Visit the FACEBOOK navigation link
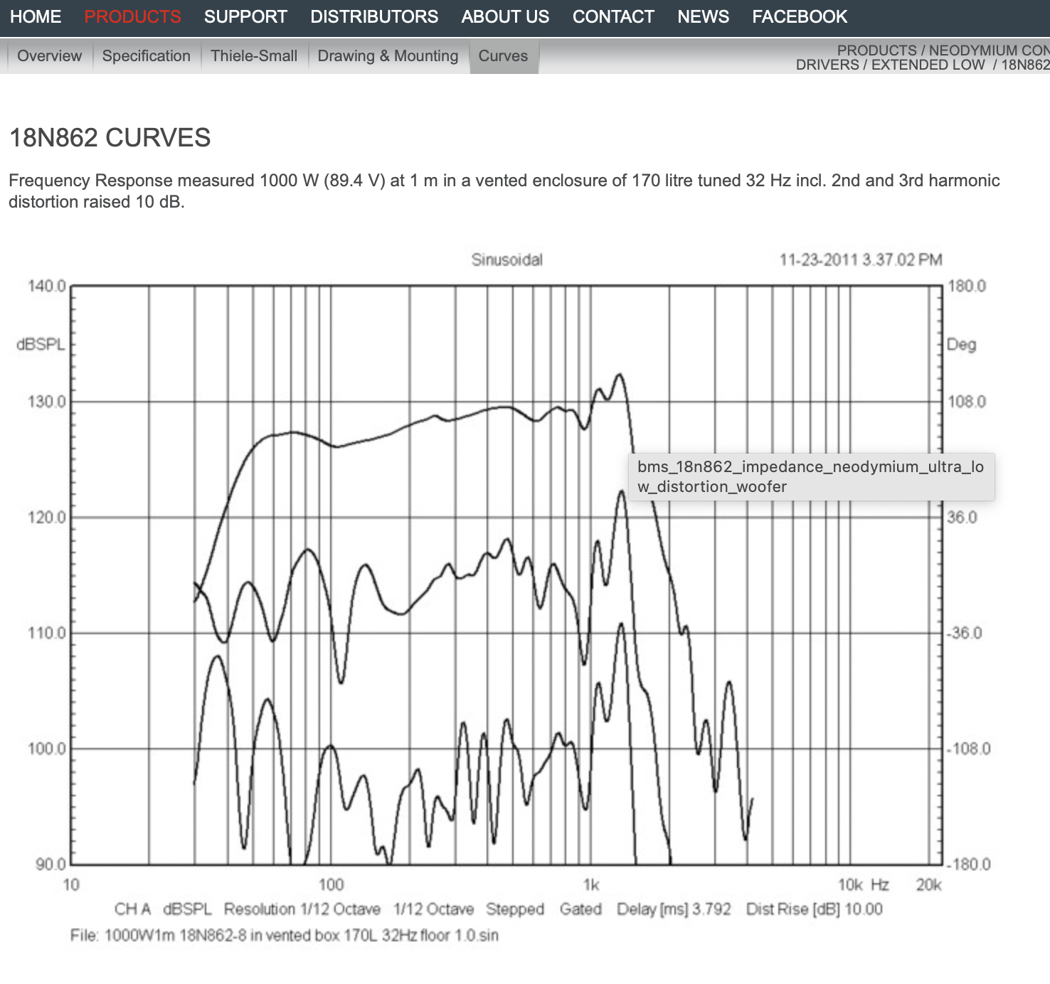This screenshot has height=984, width=1050. point(800,16)
